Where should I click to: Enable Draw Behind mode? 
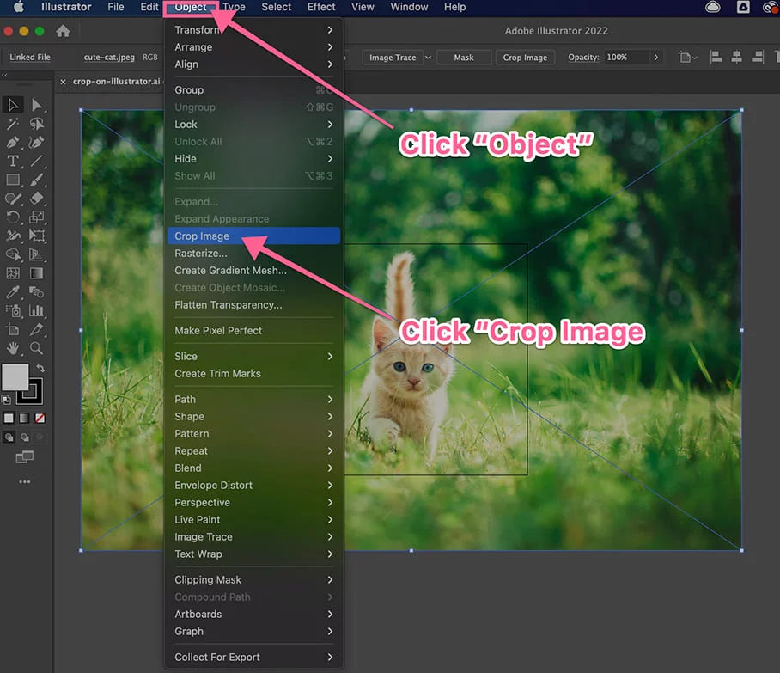coord(24,437)
